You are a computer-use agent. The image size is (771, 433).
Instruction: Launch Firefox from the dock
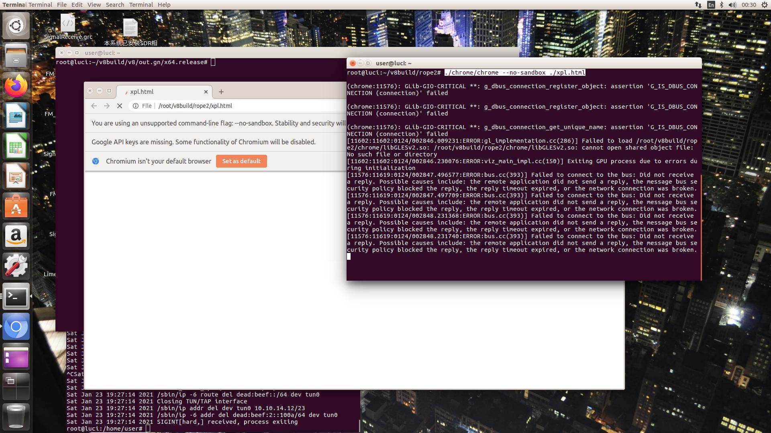[x=16, y=86]
